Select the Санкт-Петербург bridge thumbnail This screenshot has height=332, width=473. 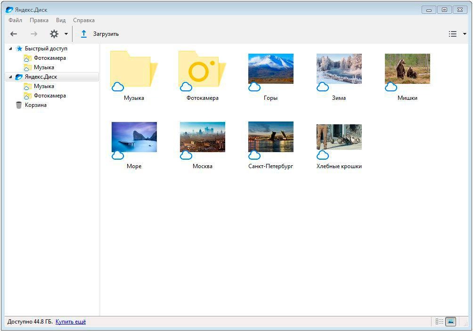point(271,137)
